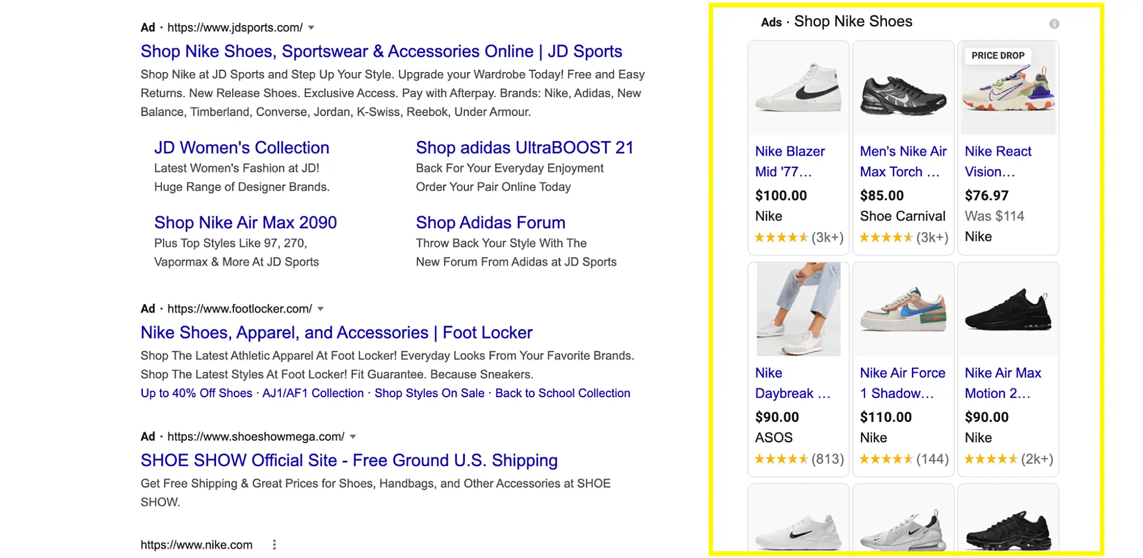Image resolution: width=1143 pixels, height=558 pixels.
Task: Open the three-dot menu beside nike.com
Action: (274, 544)
